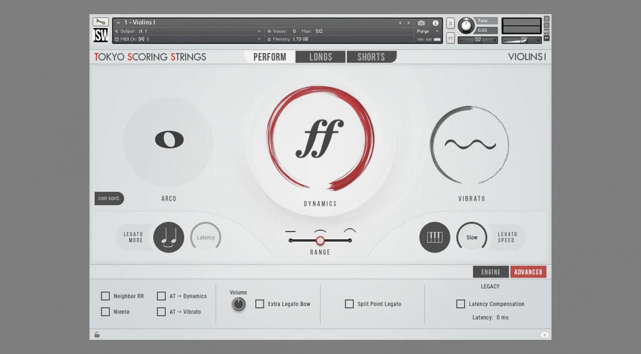Solo the Violins I instrument
The image size is (641, 354).
[450, 24]
